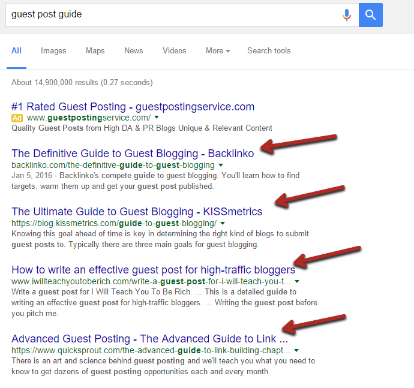Open 'How to write an effective guest post' result
This screenshot has height=388, width=414.
pos(154,270)
